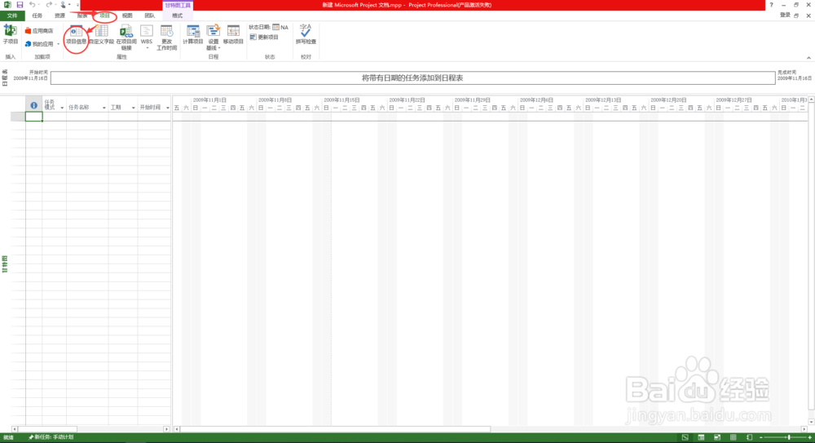The image size is (815, 443).
Task: Click the blue indicator info column header
Action: [33, 105]
